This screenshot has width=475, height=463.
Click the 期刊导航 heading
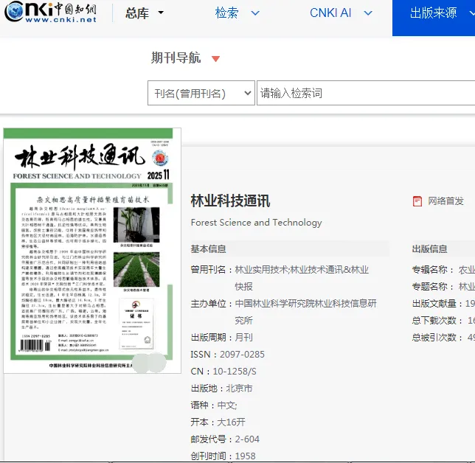[176, 58]
